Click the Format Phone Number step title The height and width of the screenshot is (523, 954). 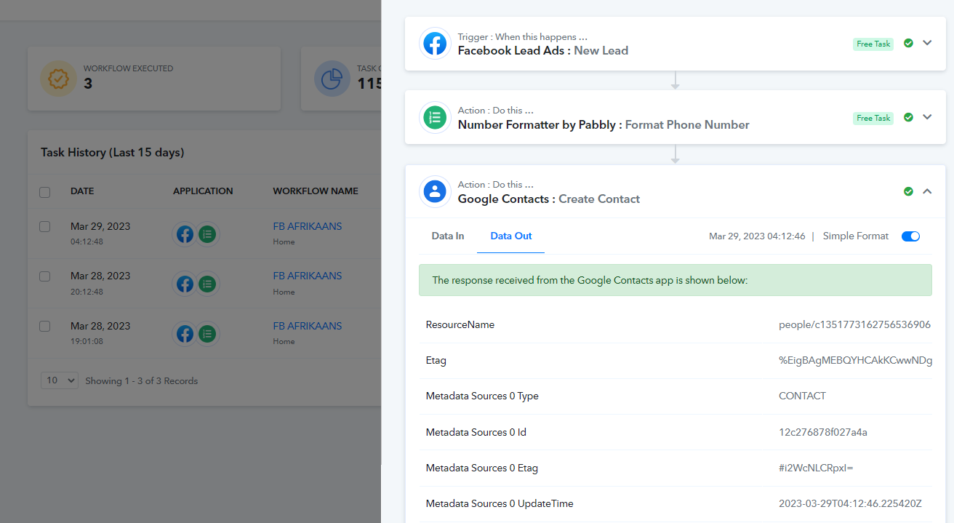click(x=687, y=124)
